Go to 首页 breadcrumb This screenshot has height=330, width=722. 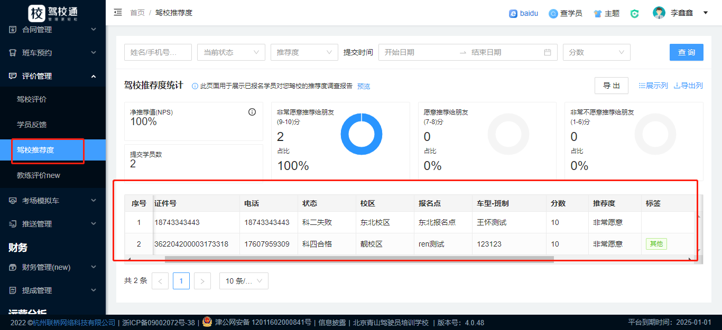pos(137,13)
